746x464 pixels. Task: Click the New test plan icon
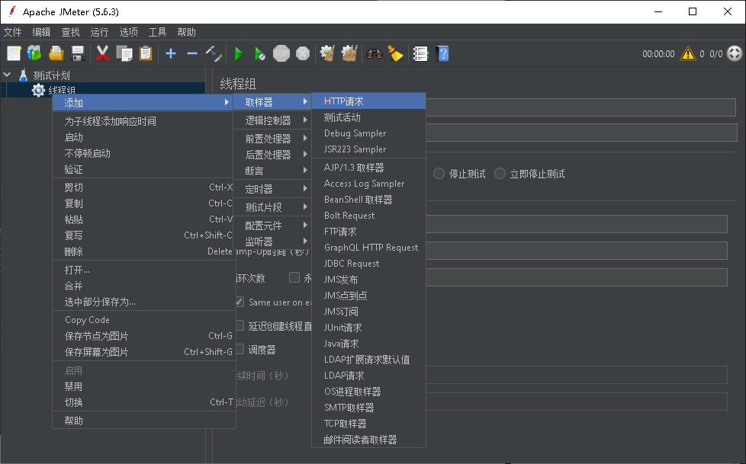pyautogui.click(x=14, y=53)
